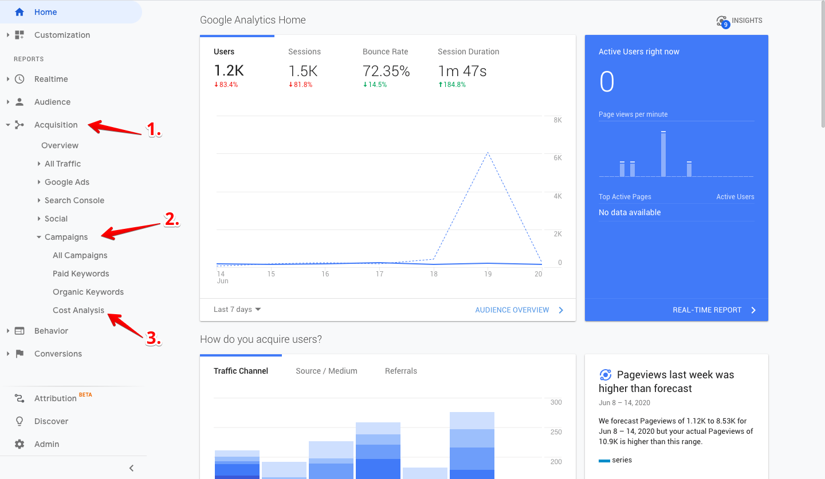Select the Realtime clock icon
Image resolution: width=825 pixels, height=479 pixels.
19,79
